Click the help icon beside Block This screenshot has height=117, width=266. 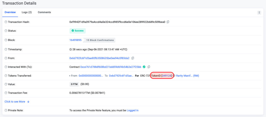click(6, 40)
